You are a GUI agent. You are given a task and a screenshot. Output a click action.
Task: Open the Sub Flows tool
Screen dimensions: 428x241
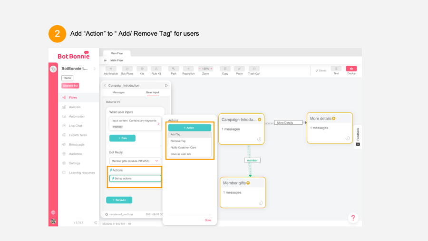pos(127,69)
